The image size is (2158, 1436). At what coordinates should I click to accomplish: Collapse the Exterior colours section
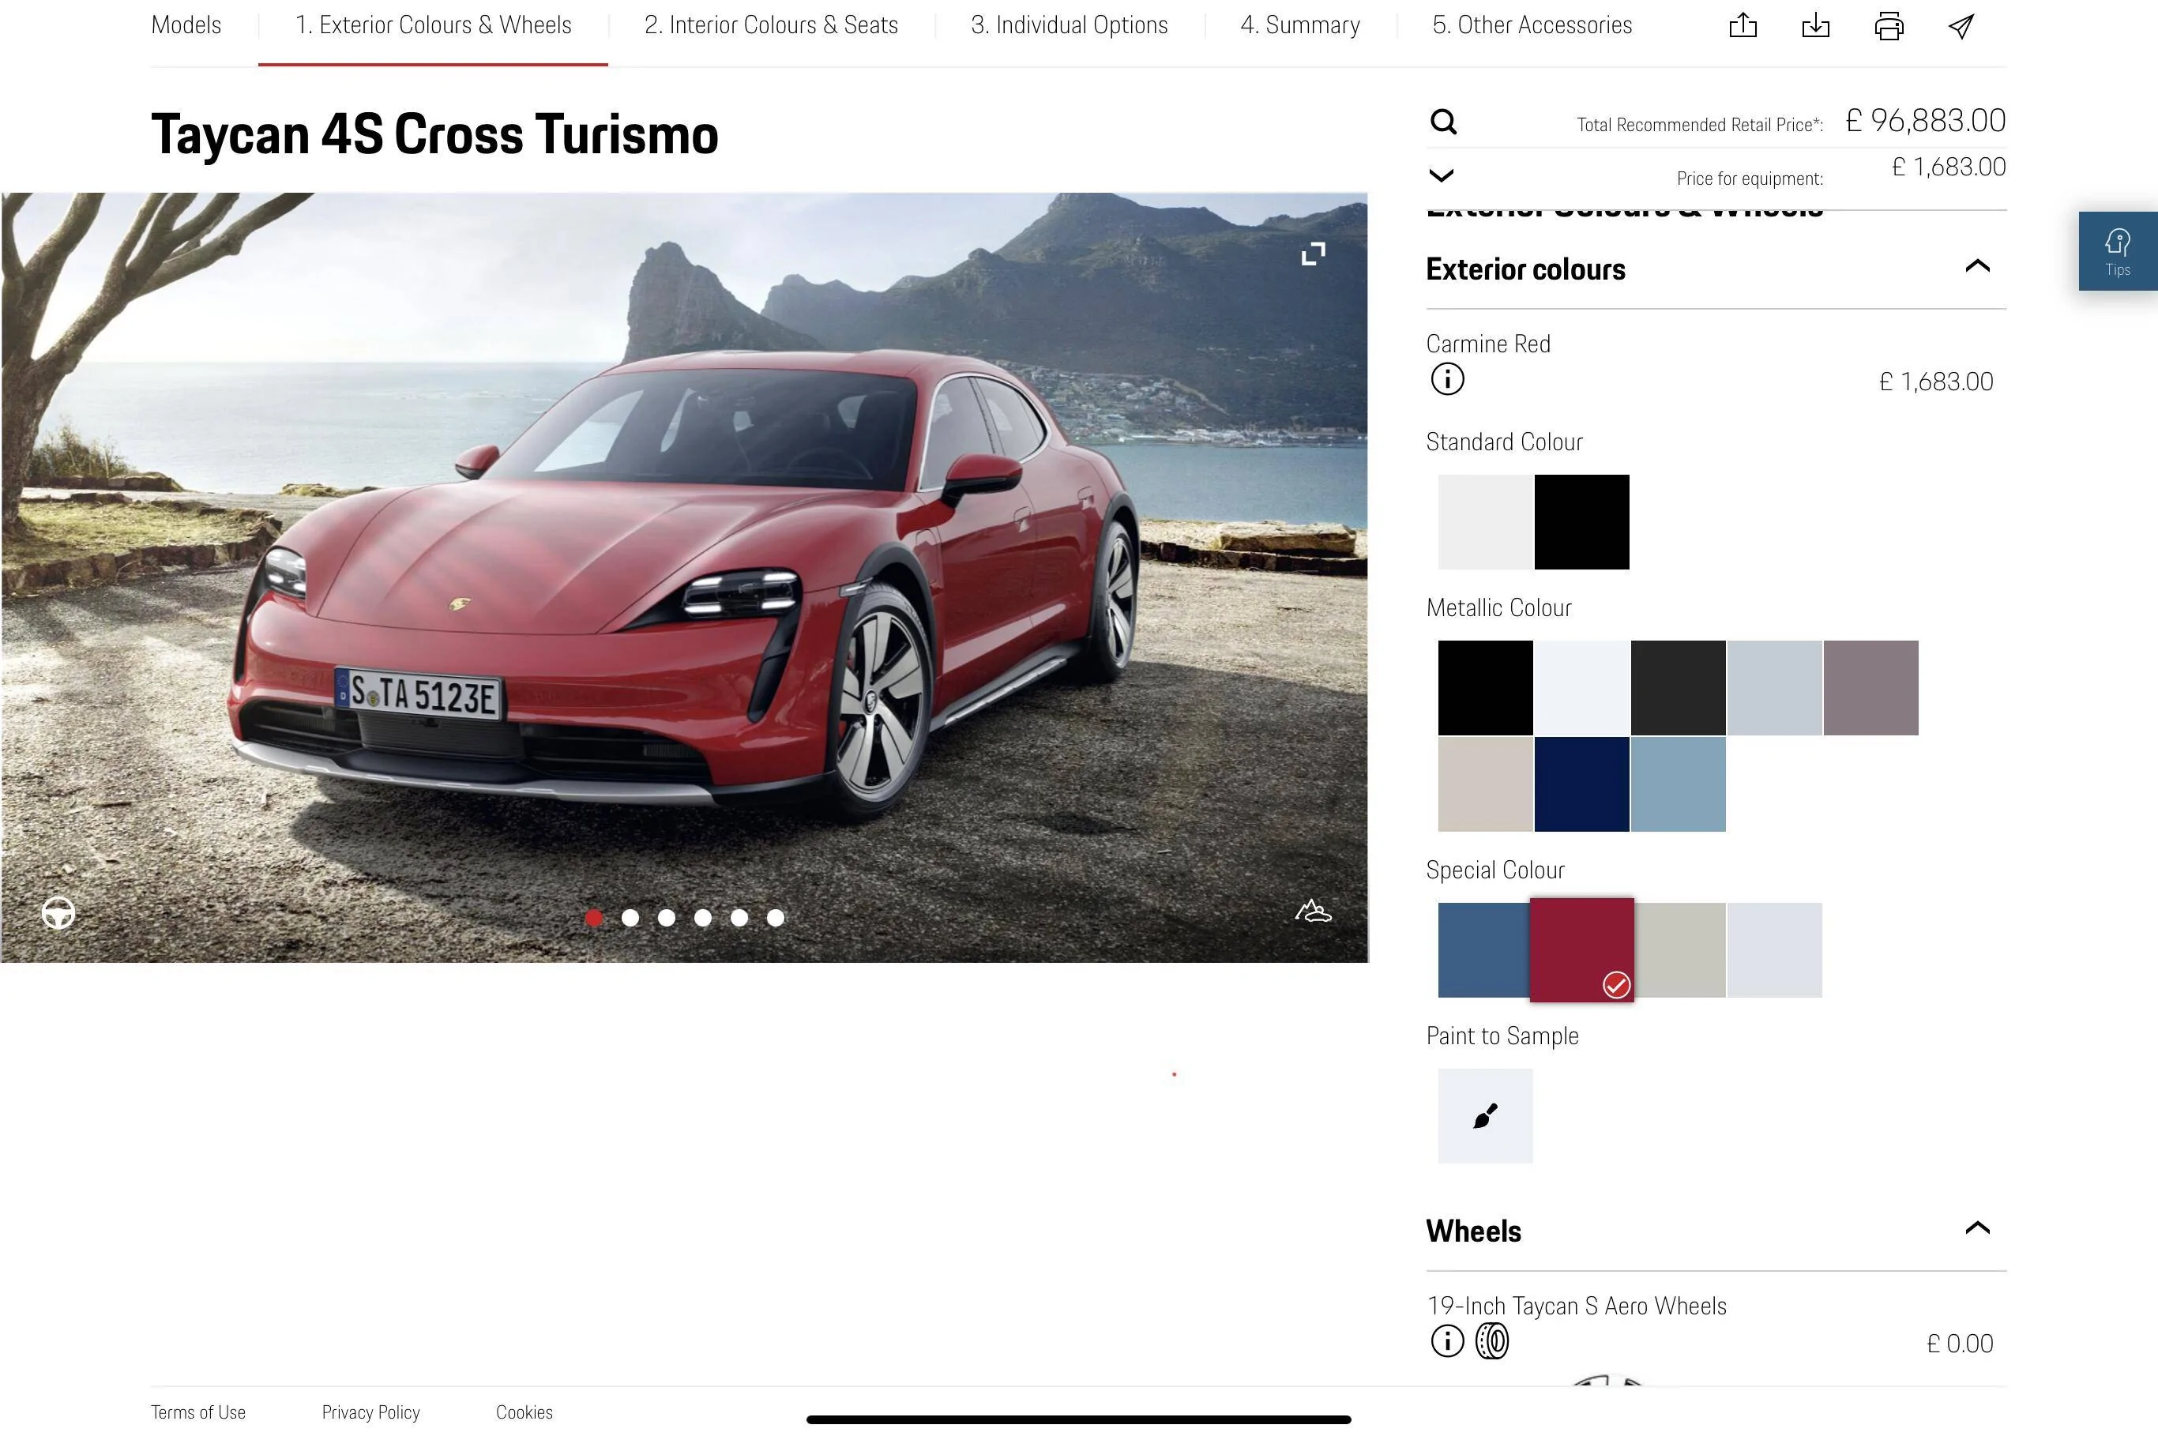coord(1978,265)
